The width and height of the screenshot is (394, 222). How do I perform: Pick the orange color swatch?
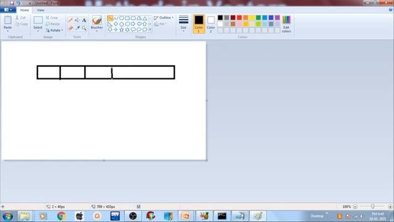[246, 18]
